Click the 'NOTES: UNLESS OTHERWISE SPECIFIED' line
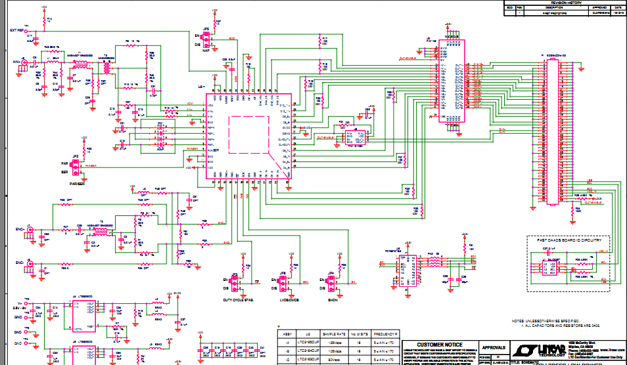Viewport: 627px width, 365px height. pyautogui.click(x=545, y=321)
